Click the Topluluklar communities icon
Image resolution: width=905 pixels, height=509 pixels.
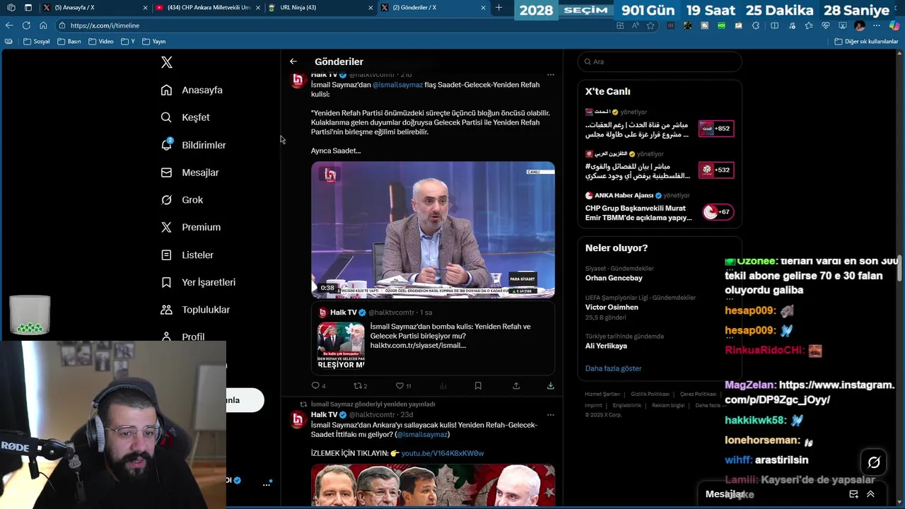coord(166,310)
